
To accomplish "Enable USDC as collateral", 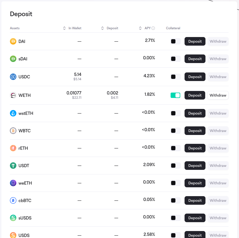I will pos(175,77).
